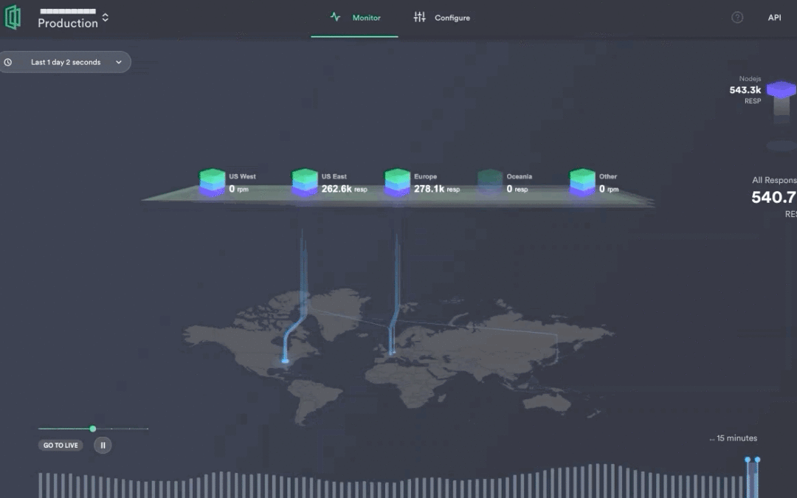This screenshot has width=797, height=498.
Task: Switch to the Configure tab
Action: coord(441,18)
